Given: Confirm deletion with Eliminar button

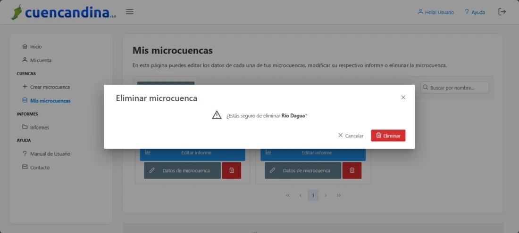Looking at the screenshot, I should click(x=388, y=136).
